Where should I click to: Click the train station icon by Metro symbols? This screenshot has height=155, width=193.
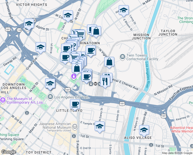tap(91, 84)
